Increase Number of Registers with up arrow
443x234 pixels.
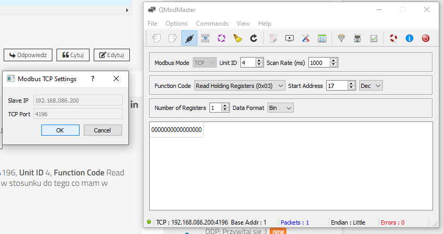coord(225,105)
